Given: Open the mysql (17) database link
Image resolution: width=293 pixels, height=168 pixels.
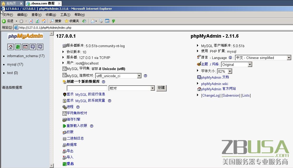Looking at the screenshot, I should 15,64.
